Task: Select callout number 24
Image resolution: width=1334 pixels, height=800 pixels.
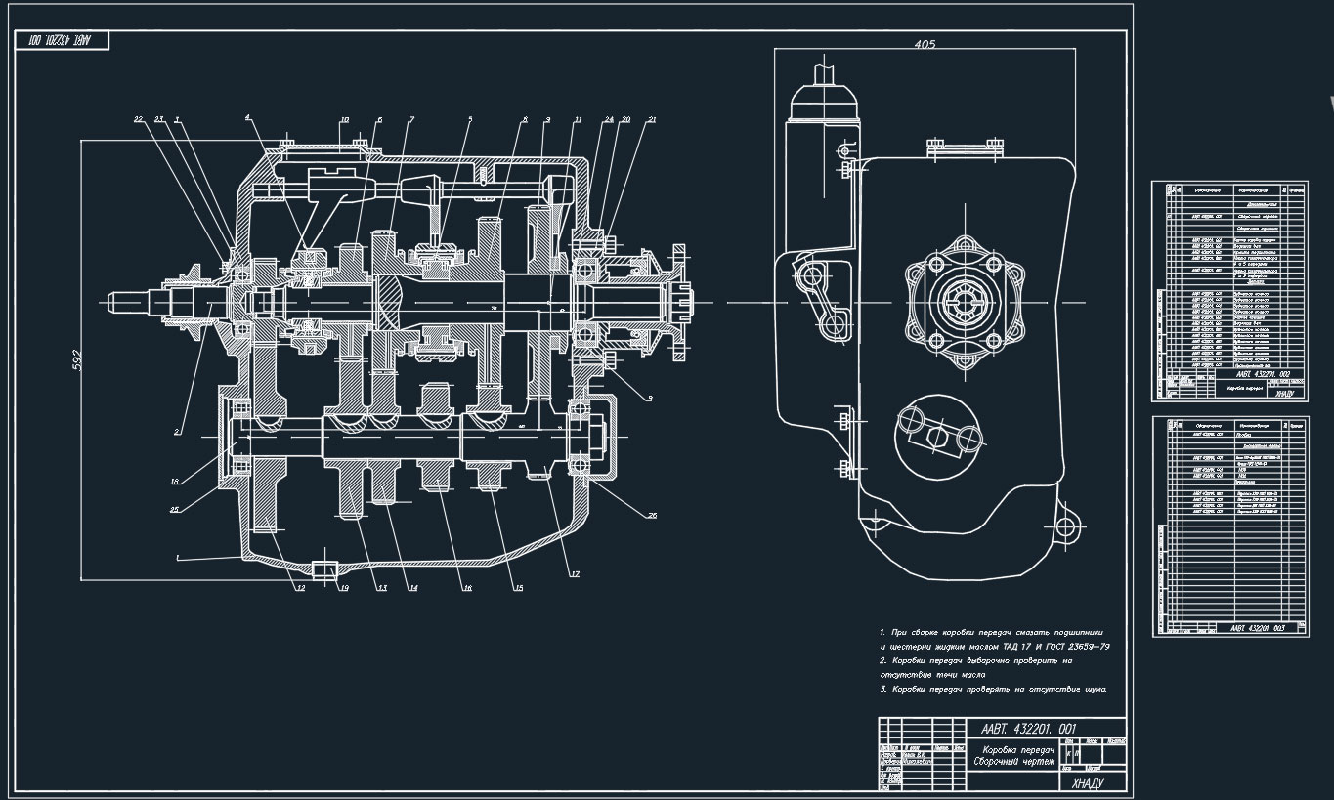Action: pyautogui.click(x=609, y=119)
